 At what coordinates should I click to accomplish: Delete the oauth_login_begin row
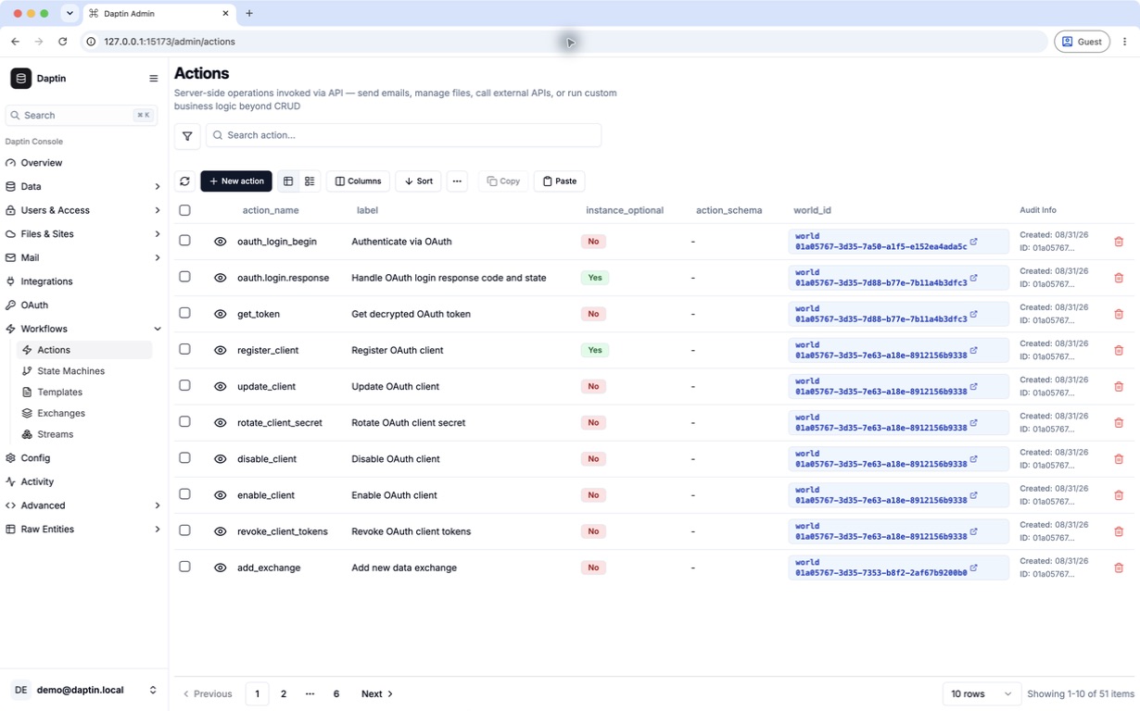pyautogui.click(x=1119, y=242)
